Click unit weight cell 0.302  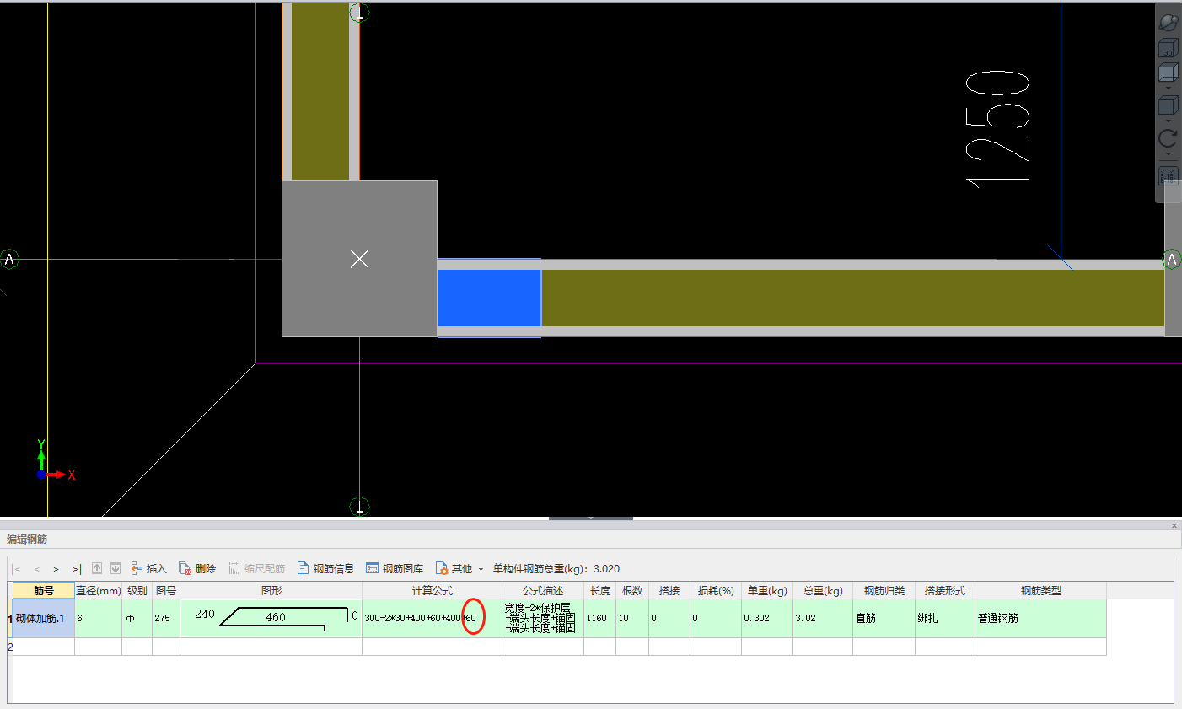click(x=767, y=618)
